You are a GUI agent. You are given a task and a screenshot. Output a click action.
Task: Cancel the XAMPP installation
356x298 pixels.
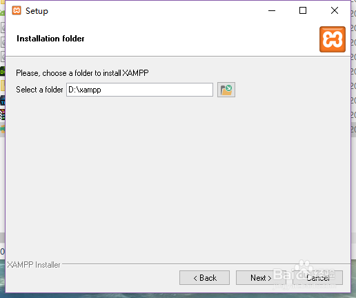coord(317,278)
